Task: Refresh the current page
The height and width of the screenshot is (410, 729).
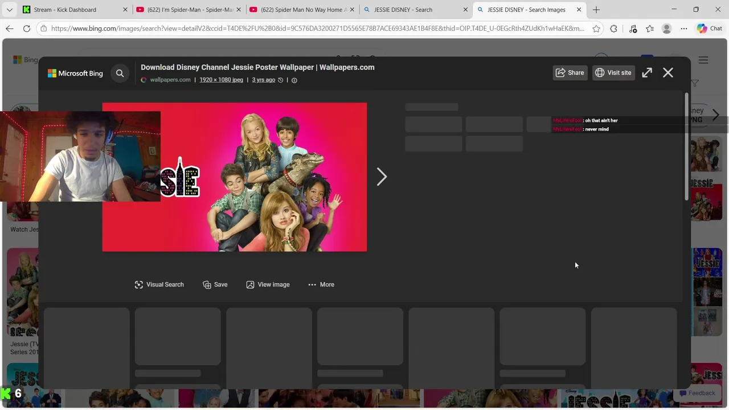Action: pos(27,28)
